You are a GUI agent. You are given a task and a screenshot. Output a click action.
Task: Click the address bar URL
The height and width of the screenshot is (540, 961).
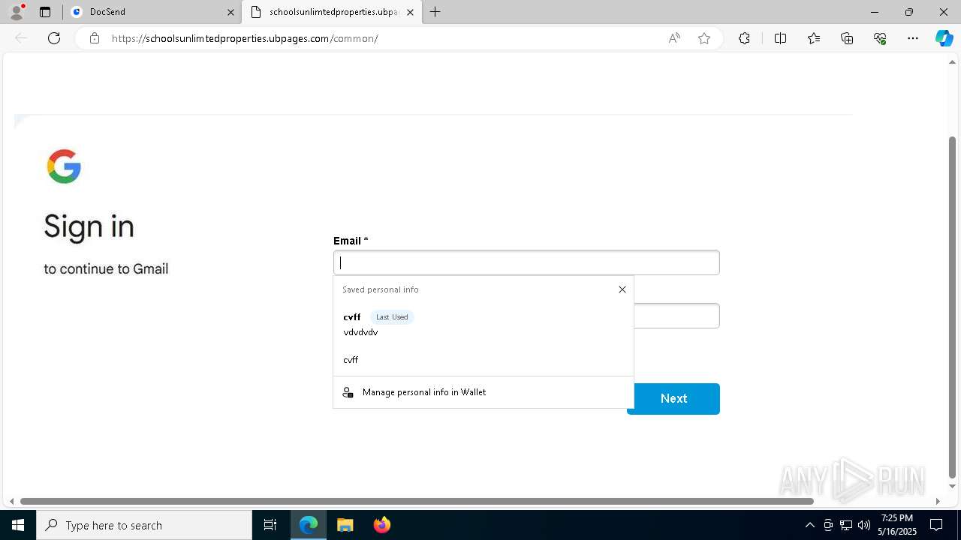click(245, 38)
